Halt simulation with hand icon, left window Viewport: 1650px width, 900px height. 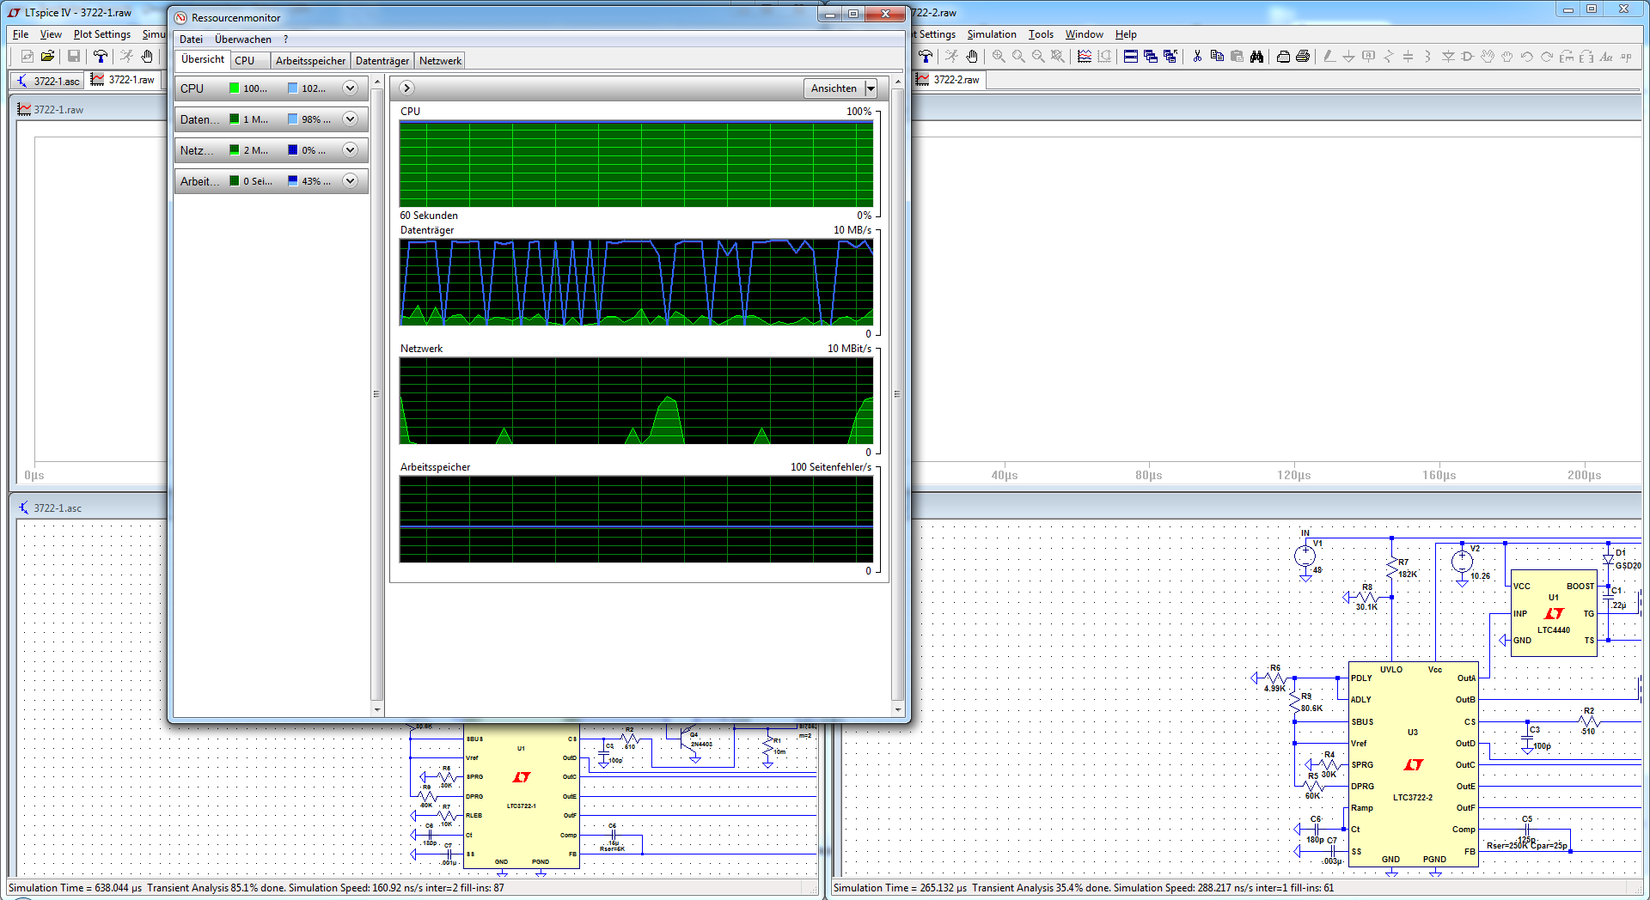pos(147,56)
